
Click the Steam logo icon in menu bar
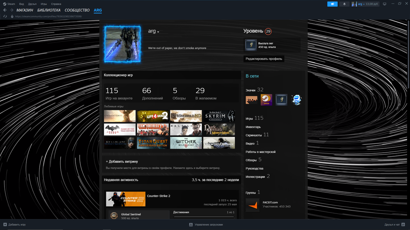coord(5,4)
